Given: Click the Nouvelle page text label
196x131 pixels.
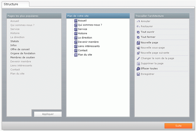Looking at the screenshot, I should tap(149, 43).
